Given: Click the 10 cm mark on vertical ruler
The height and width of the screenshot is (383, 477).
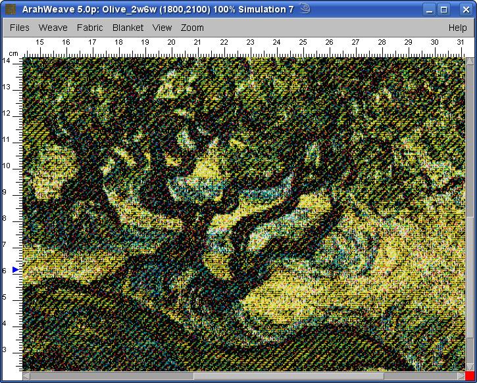Looking at the screenshot, I should click(7, 166).
